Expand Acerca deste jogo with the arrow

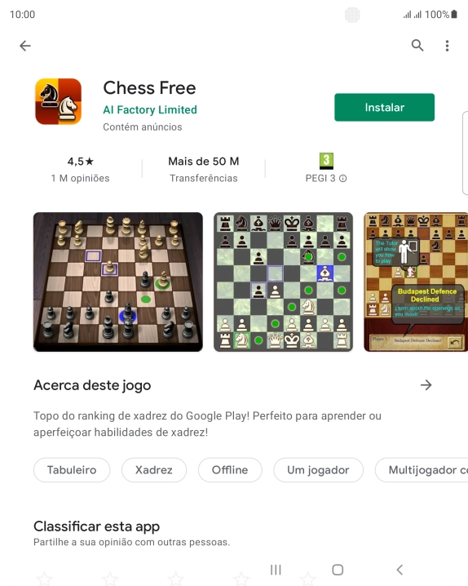click(x=426, y=385)
